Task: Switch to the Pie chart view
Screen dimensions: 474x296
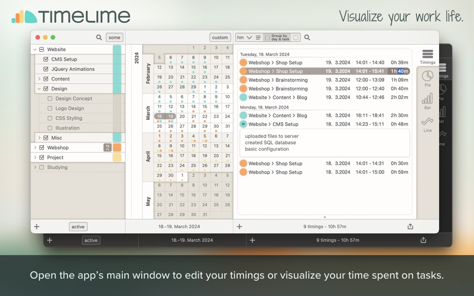Action: pos(428,79)
